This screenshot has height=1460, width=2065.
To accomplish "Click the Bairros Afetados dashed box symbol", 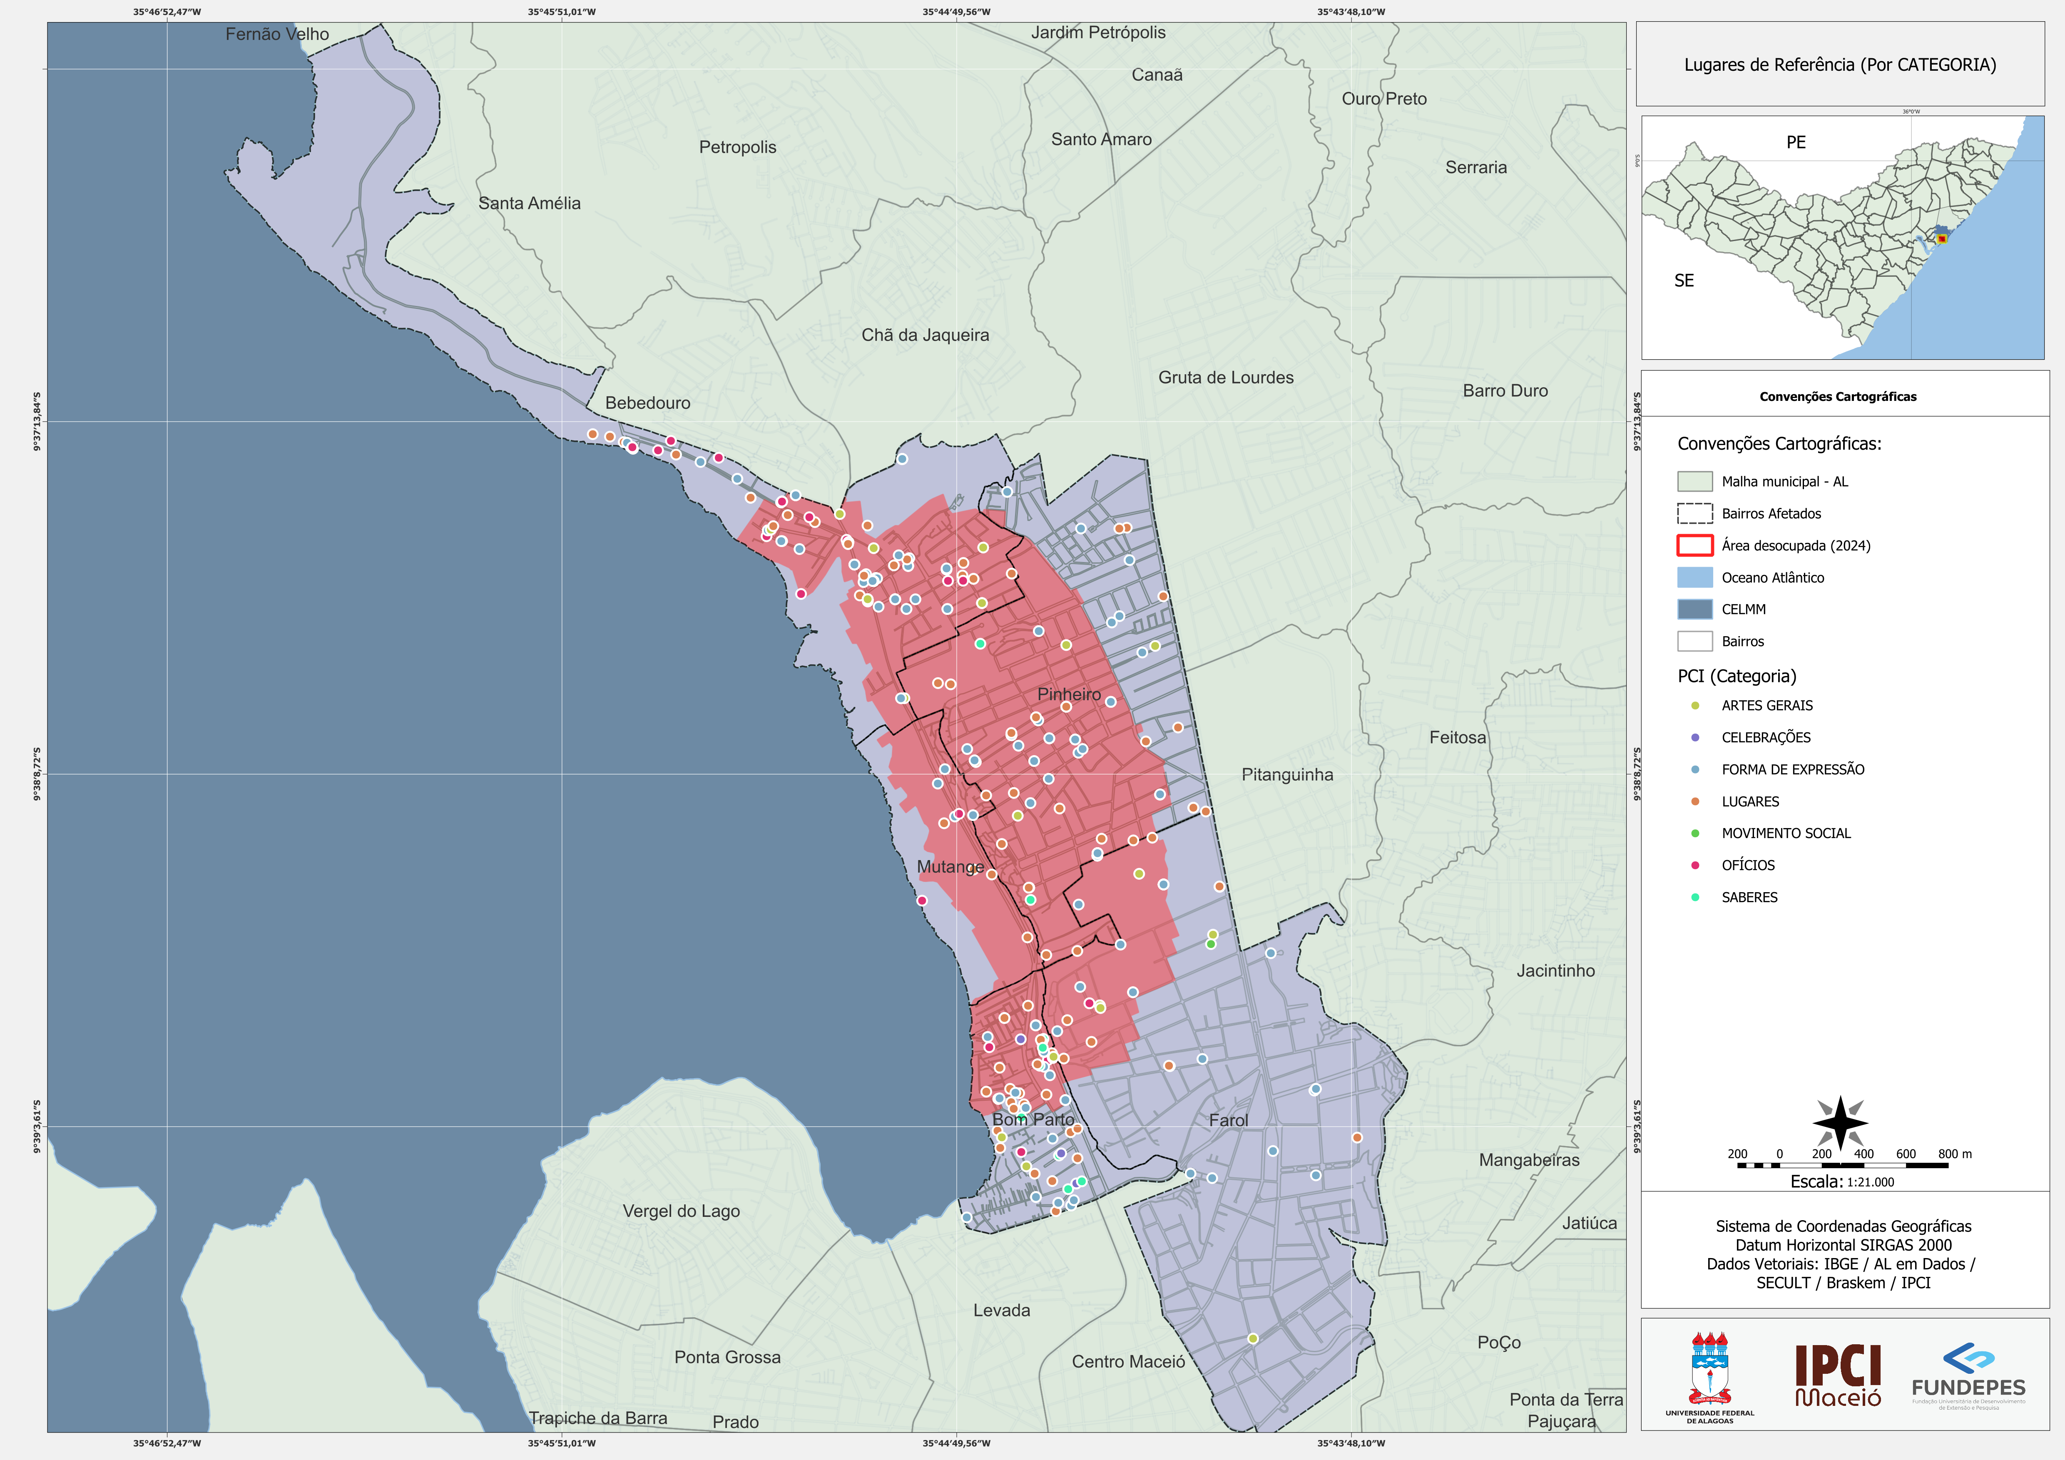I will 1694,514.
